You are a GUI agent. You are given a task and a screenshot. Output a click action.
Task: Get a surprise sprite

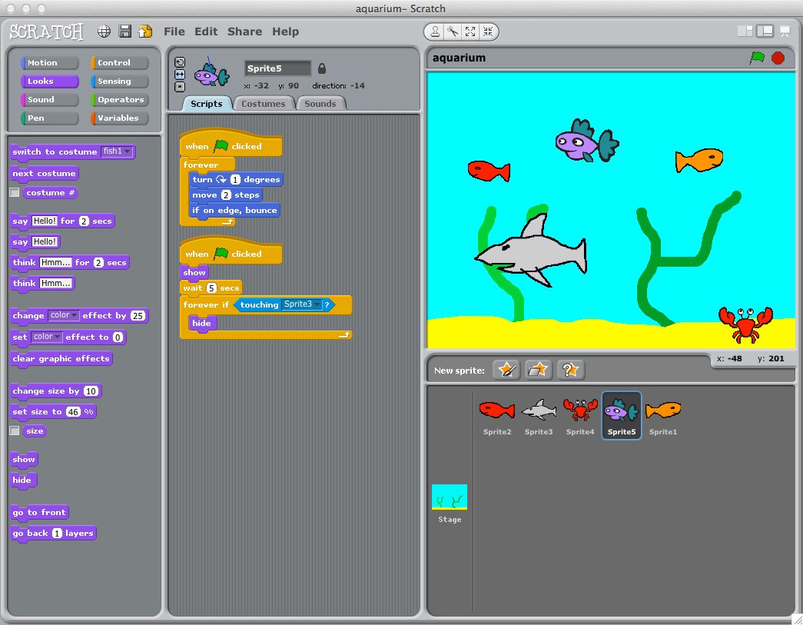tap(570, 369)
